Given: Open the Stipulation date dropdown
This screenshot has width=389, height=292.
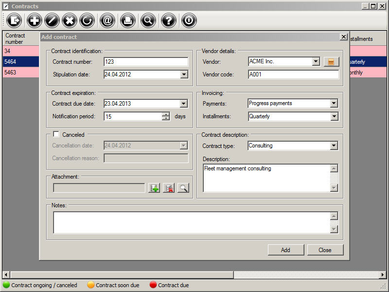Looking at the screenshot, I should (184, 74).
